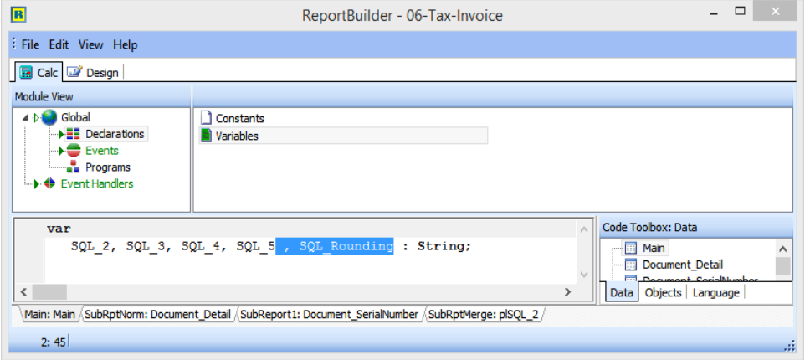Click the Events icon in module tree
This screenshot has height=360, width=805.
coord(73,151)
